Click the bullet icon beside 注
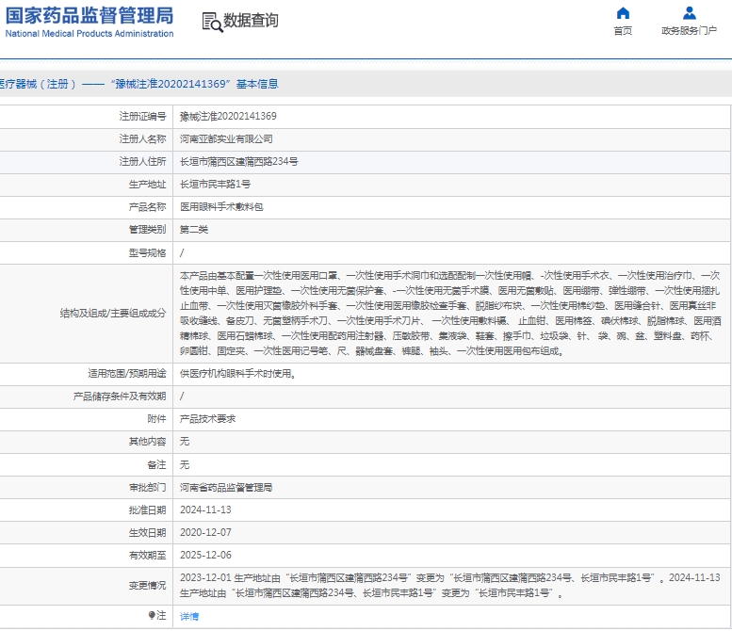The height and width of the screenshot is (631, 732). pyautogui.click(x=152, y=615)
